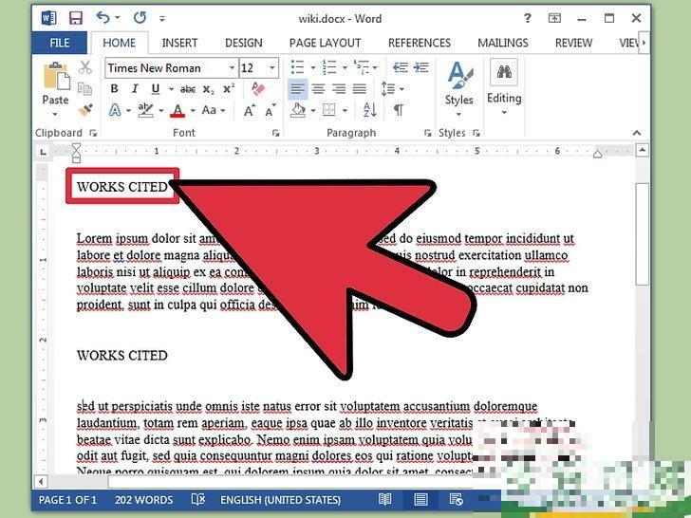Click Justify alignment icon
Screen dimensions: 691x518
(x=360, y=88)
